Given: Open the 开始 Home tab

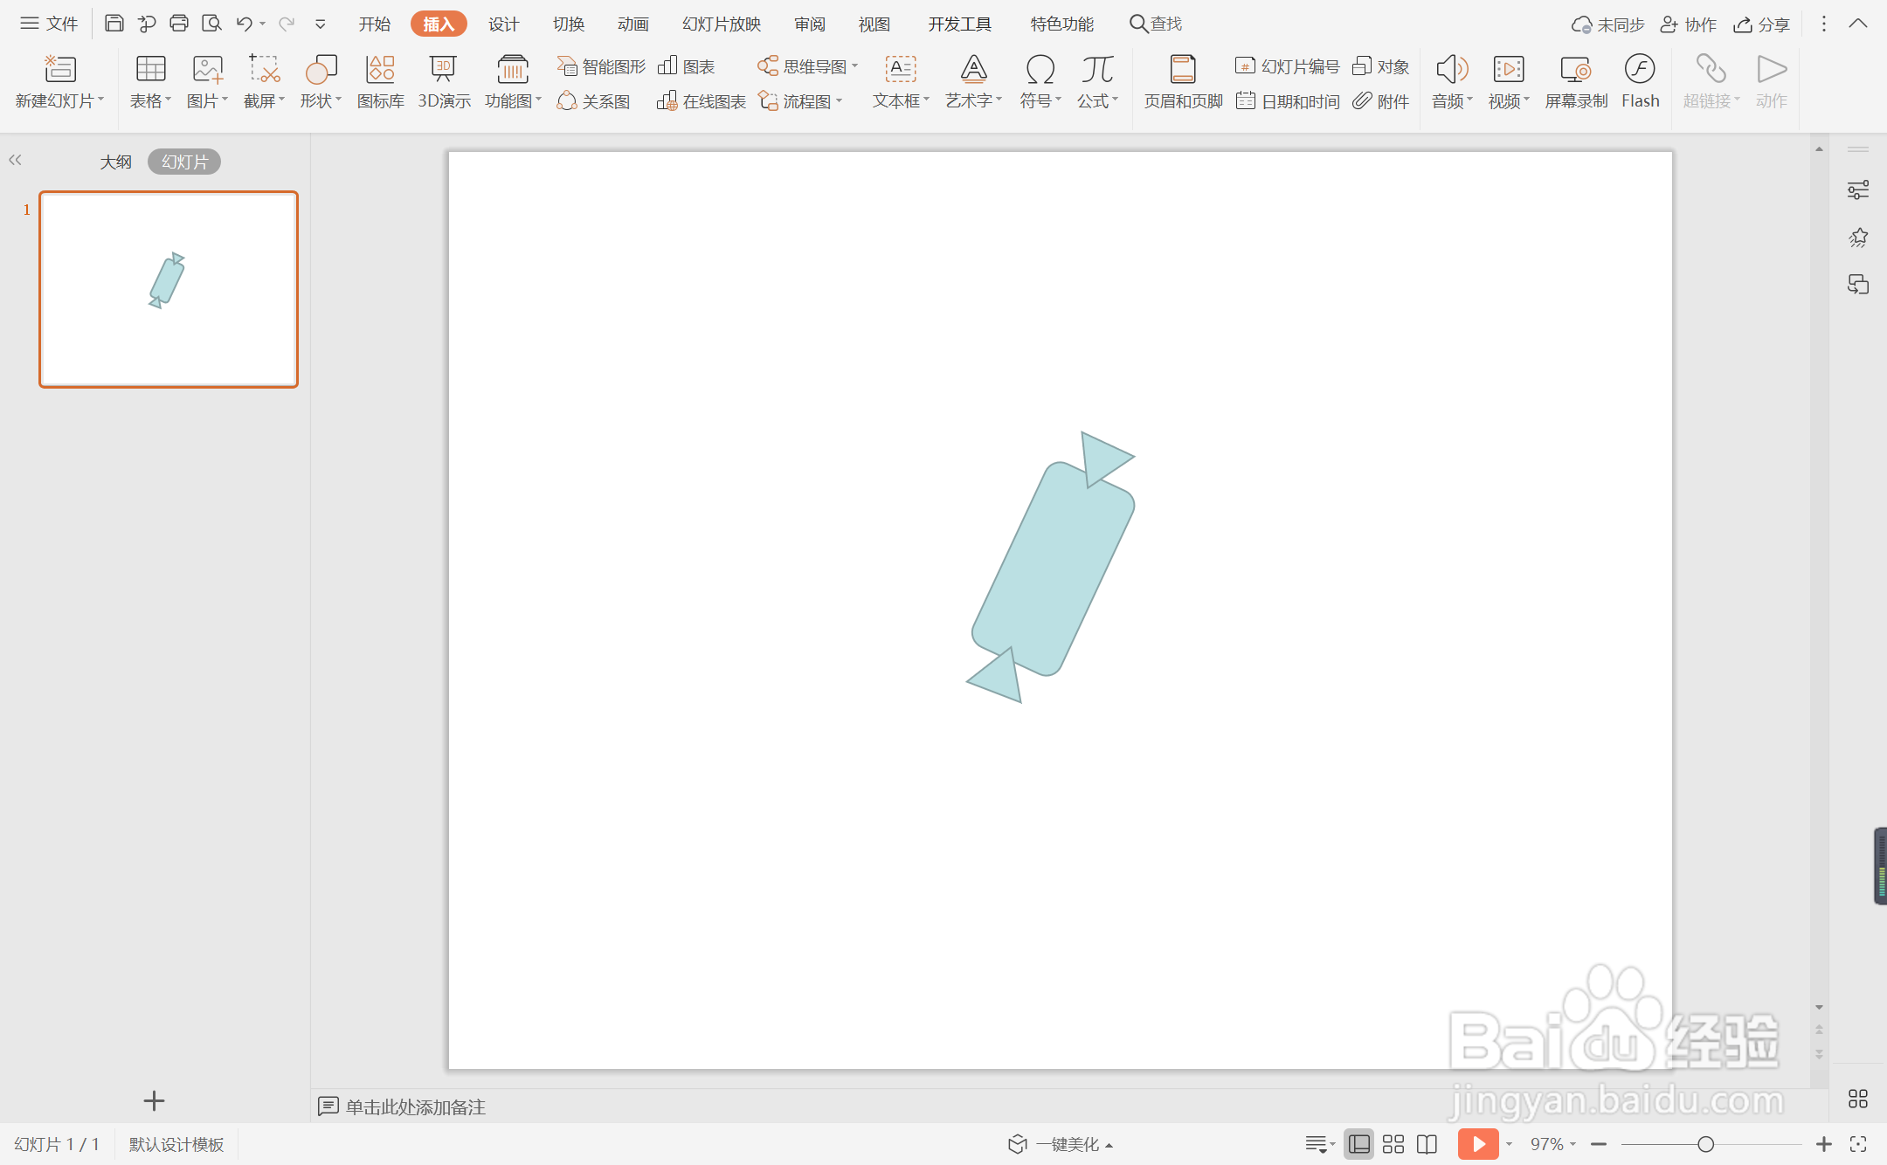Looking at the screenshot, I should [374, 24].
